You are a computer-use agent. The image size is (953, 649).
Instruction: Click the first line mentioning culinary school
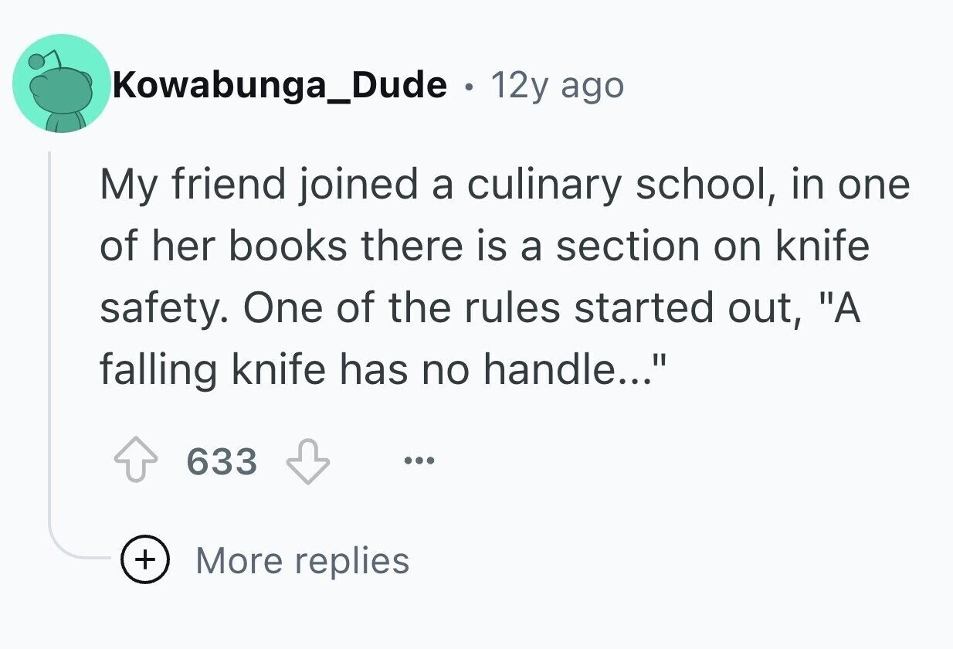point(504,185)
